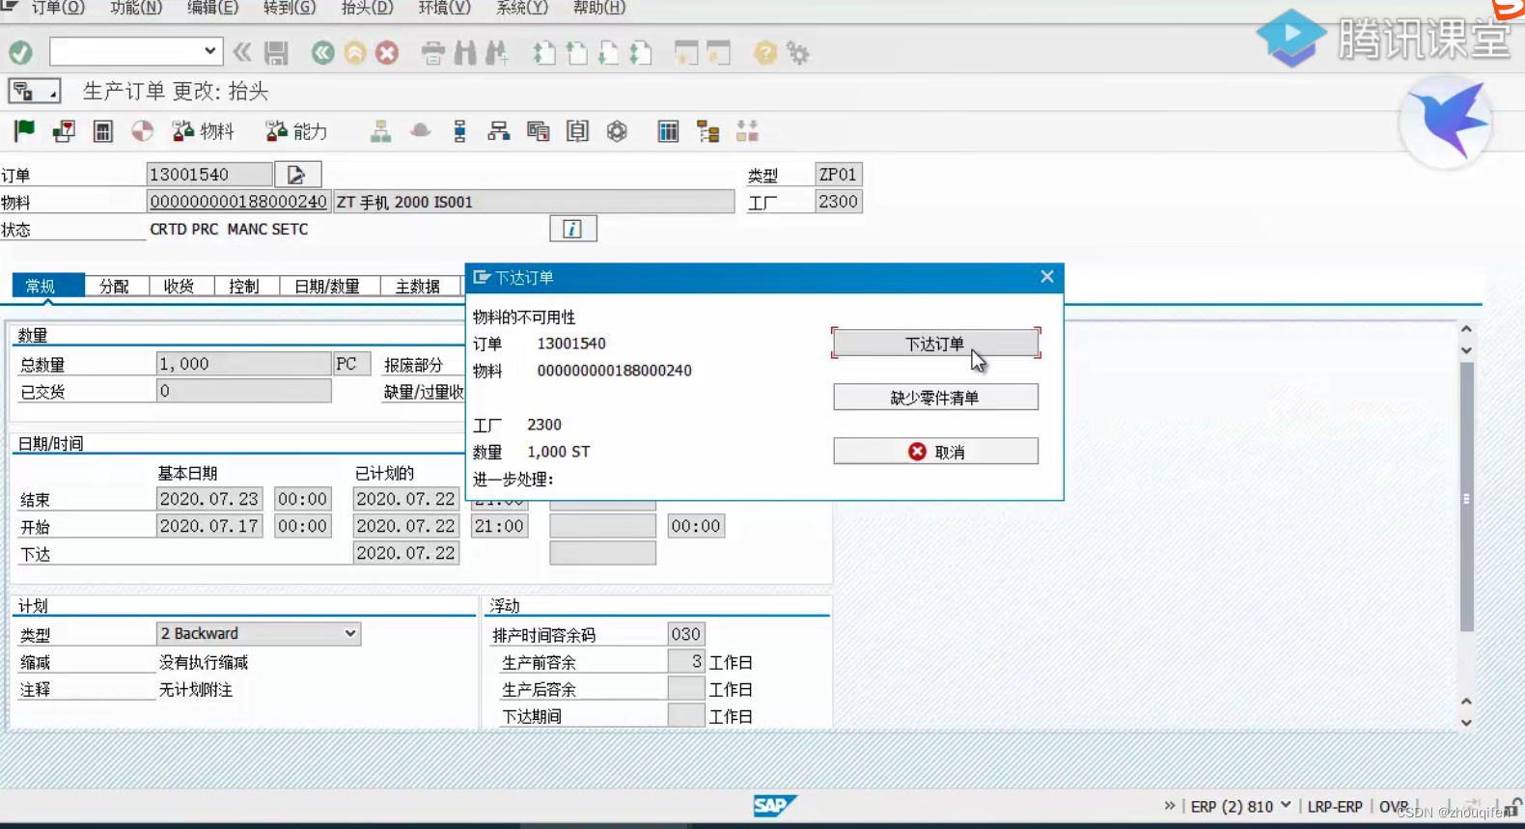Click the top scroll-up arrow

point(1466,329)
